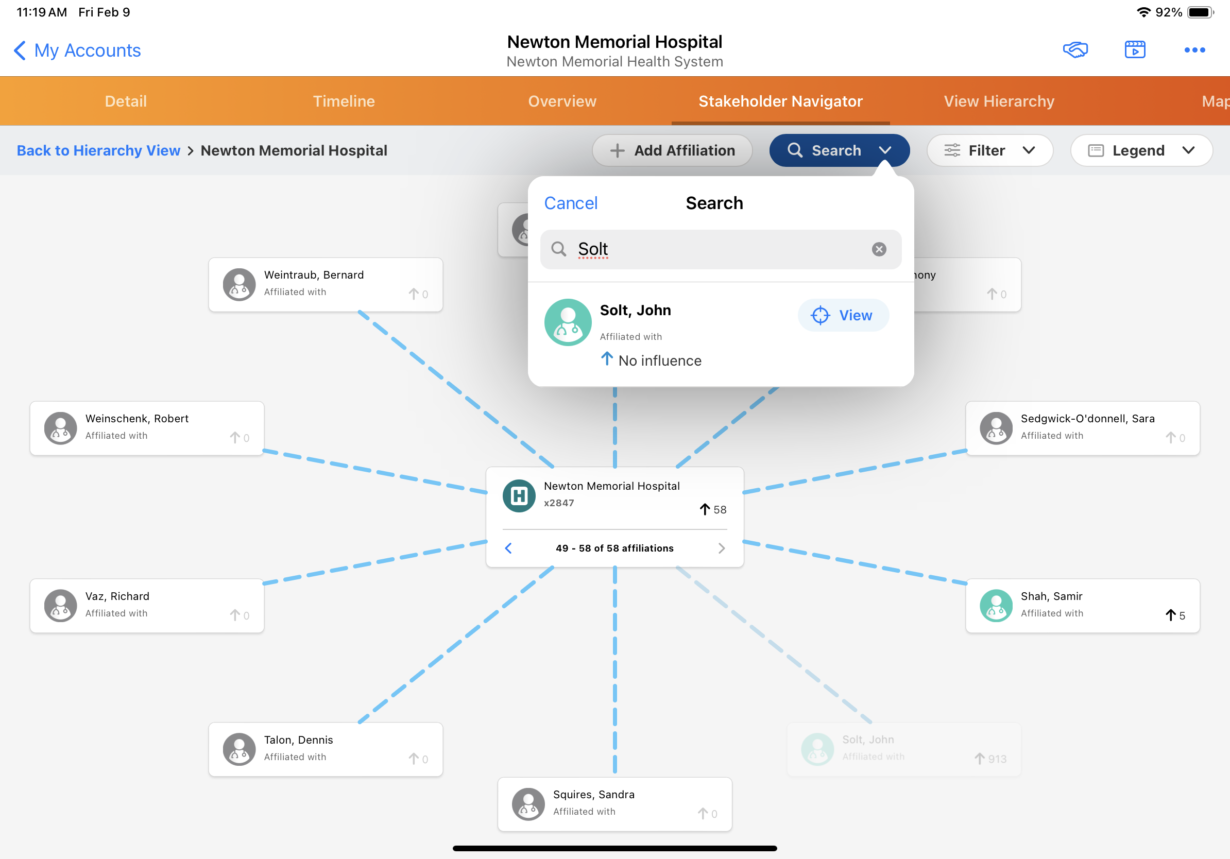Go to next affiliations page arrow

point(721,548)
